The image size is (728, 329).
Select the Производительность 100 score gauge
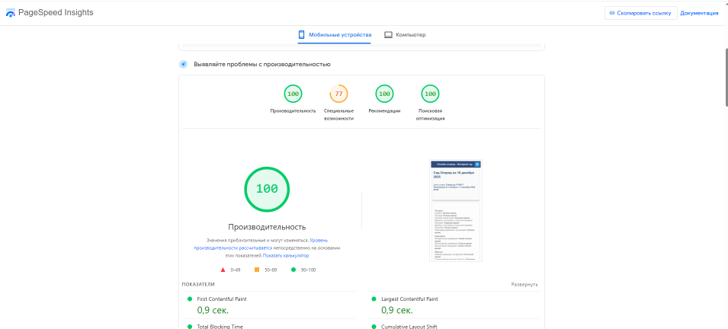[293, 94]
